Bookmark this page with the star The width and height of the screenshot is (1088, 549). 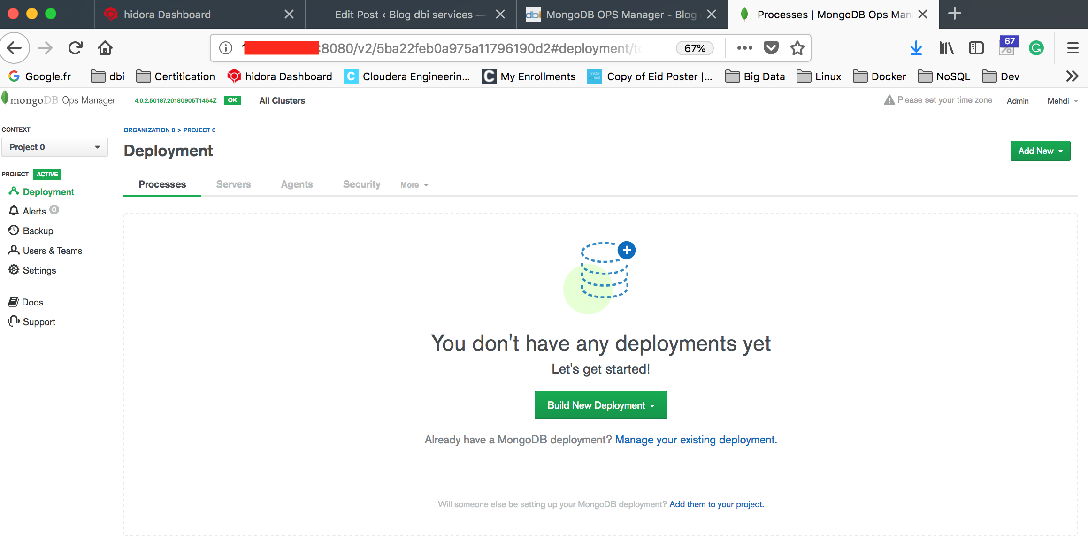pos(797,48)
